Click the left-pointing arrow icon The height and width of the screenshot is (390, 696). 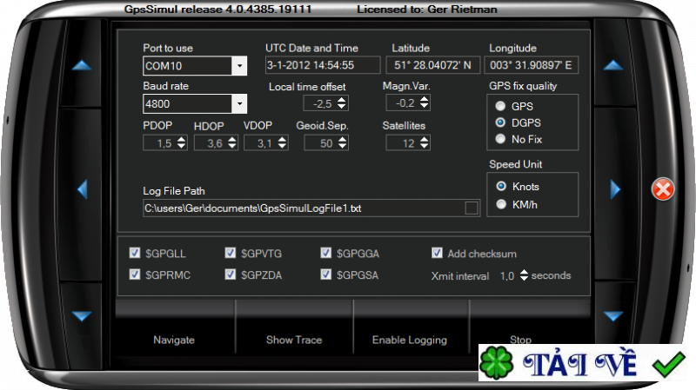tap(83, 189)
